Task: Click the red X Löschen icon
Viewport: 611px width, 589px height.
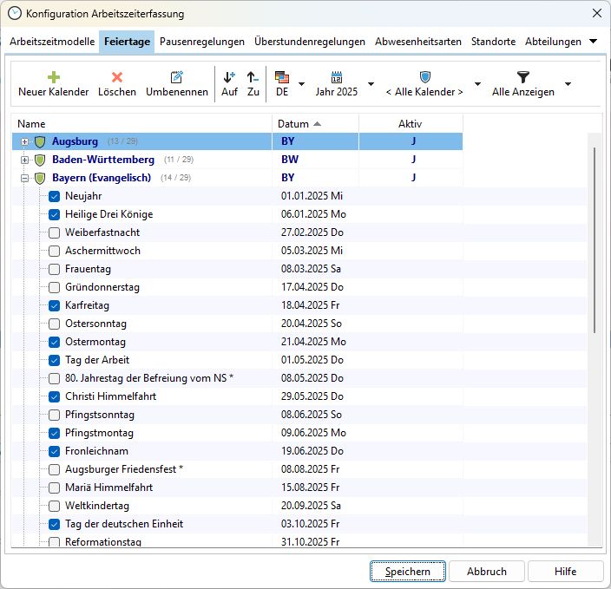Action: (117, 77)
